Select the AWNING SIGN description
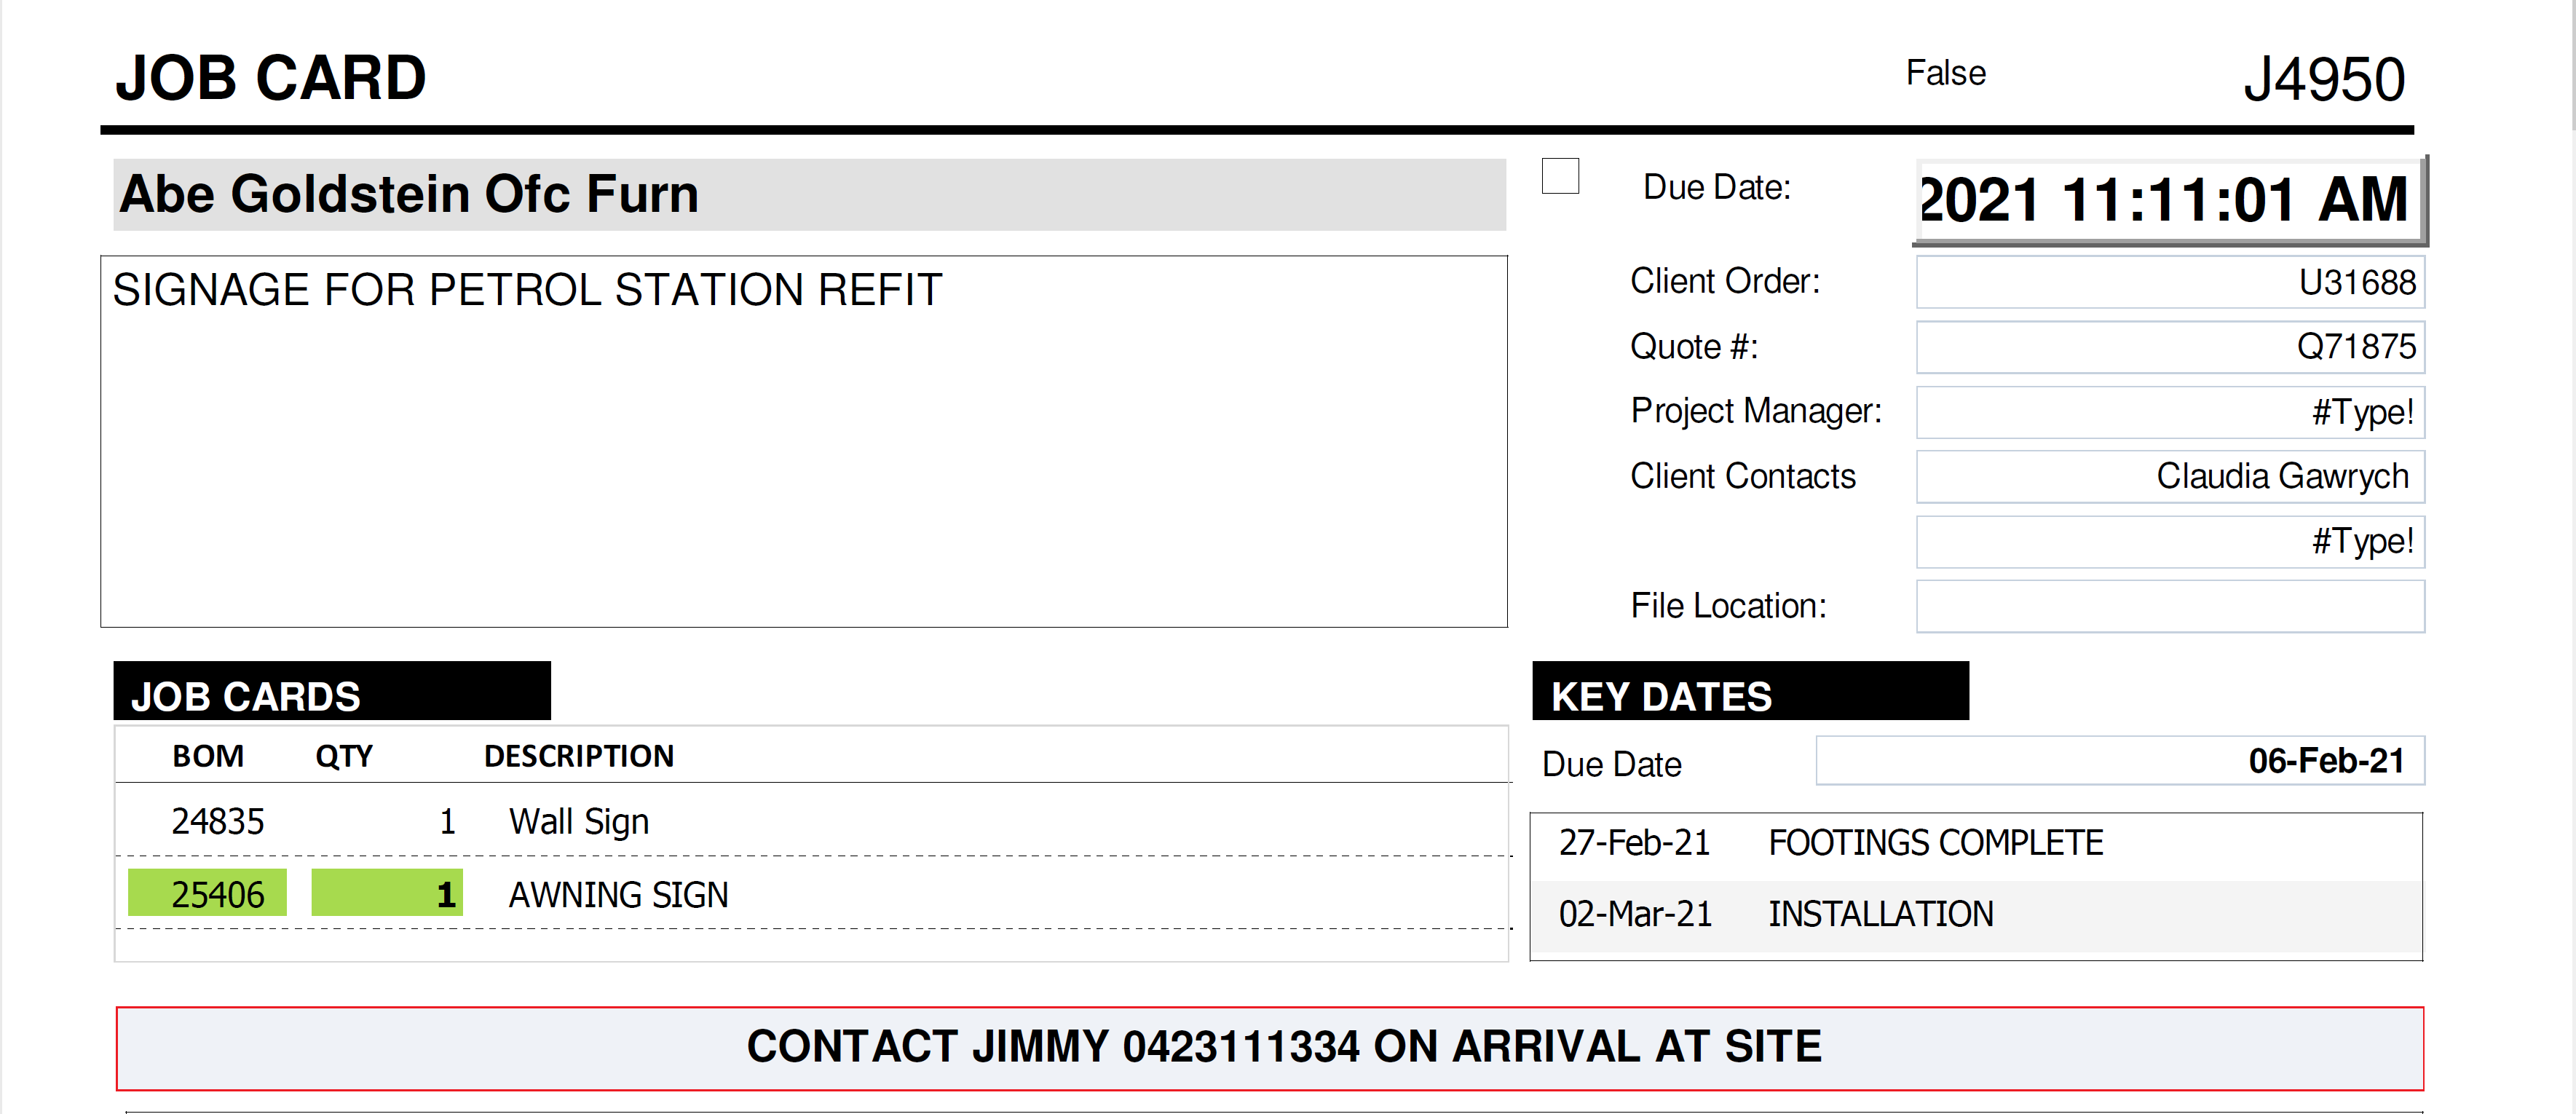This screenshot has width=2576, height=1114. 619,895
